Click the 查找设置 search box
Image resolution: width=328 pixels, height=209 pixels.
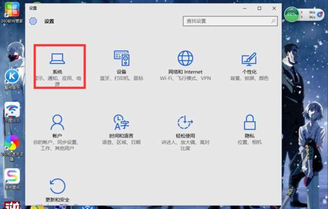click(x=230, y=21)
